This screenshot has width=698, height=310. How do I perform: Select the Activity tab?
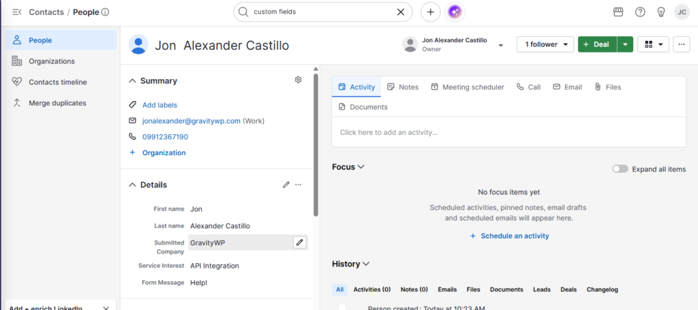tap(356, 87)
